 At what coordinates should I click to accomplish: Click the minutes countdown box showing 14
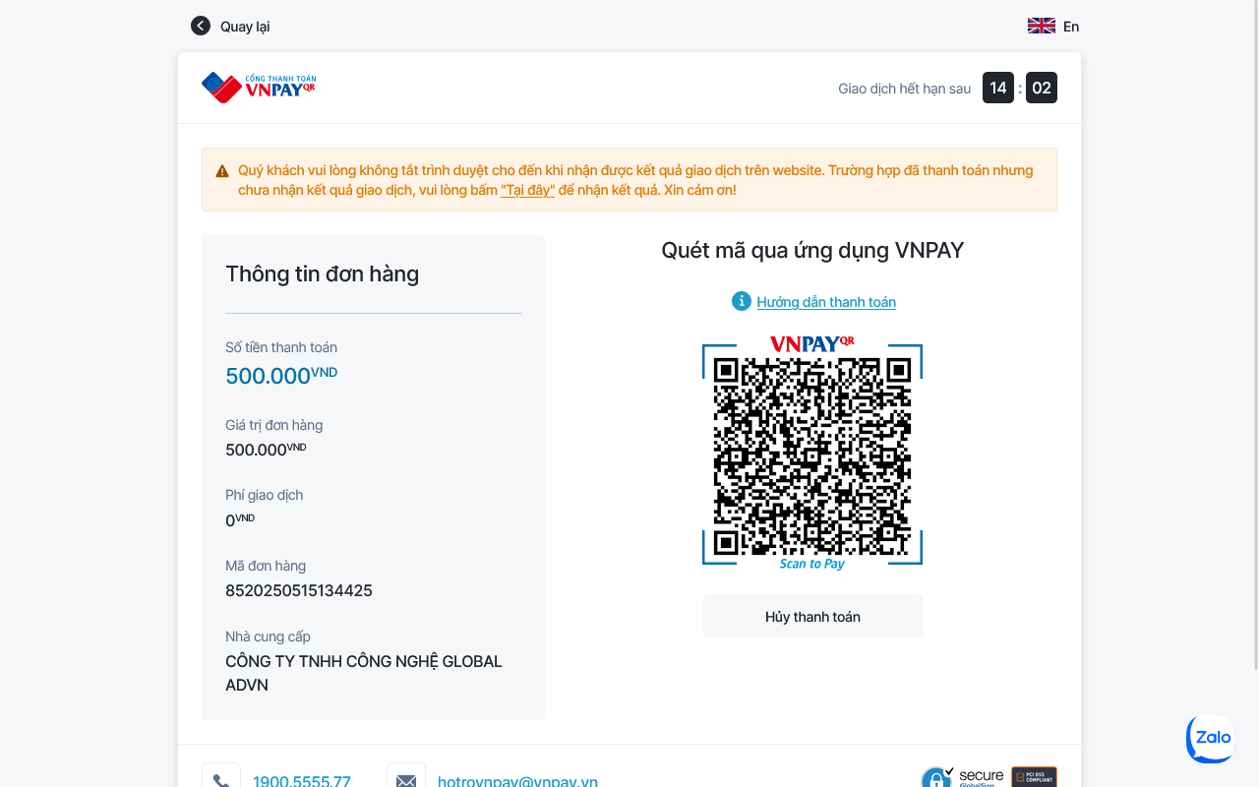[998, 88]
